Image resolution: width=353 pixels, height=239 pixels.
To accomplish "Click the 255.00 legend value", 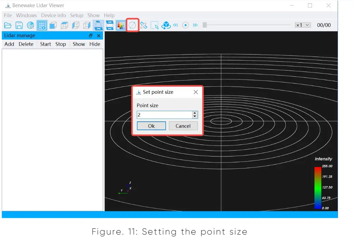I will (327, 166).
